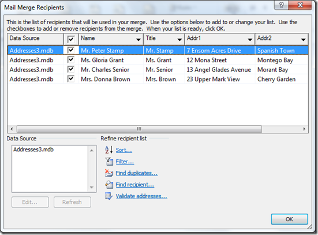Uncheck Ms. Gloria Grant recipient checkbox
The height and width of the screenshot is (235, 318).
[71, 59]
